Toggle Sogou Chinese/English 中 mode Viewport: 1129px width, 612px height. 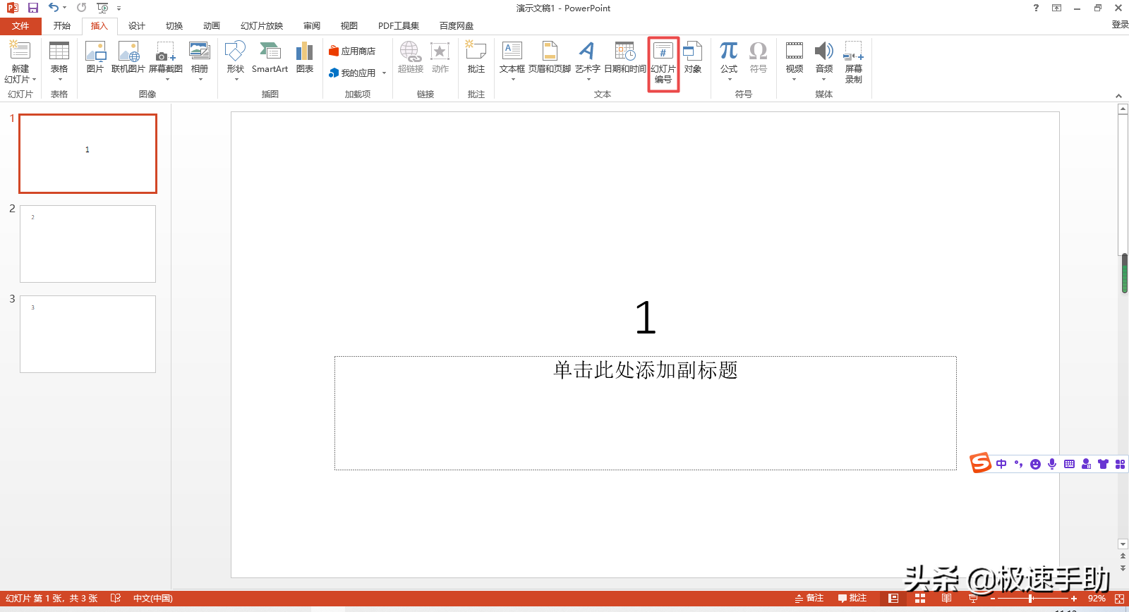pos(1001,464)
